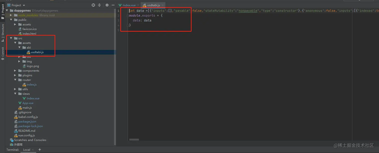Open App.vue file
This screenshot has height=153, width=379.
[28, 103]
